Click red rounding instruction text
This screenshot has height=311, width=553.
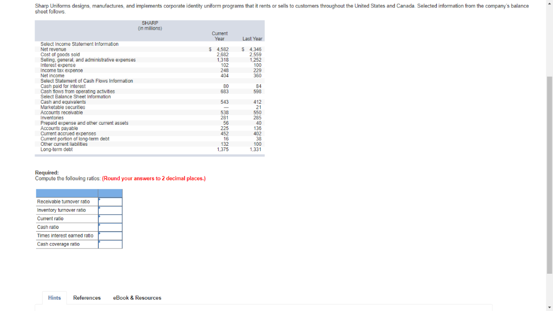point(154,178)
